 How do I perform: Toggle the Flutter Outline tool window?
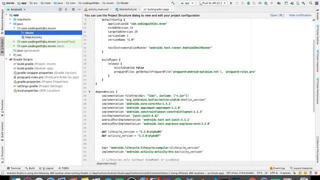coord(318,34)
